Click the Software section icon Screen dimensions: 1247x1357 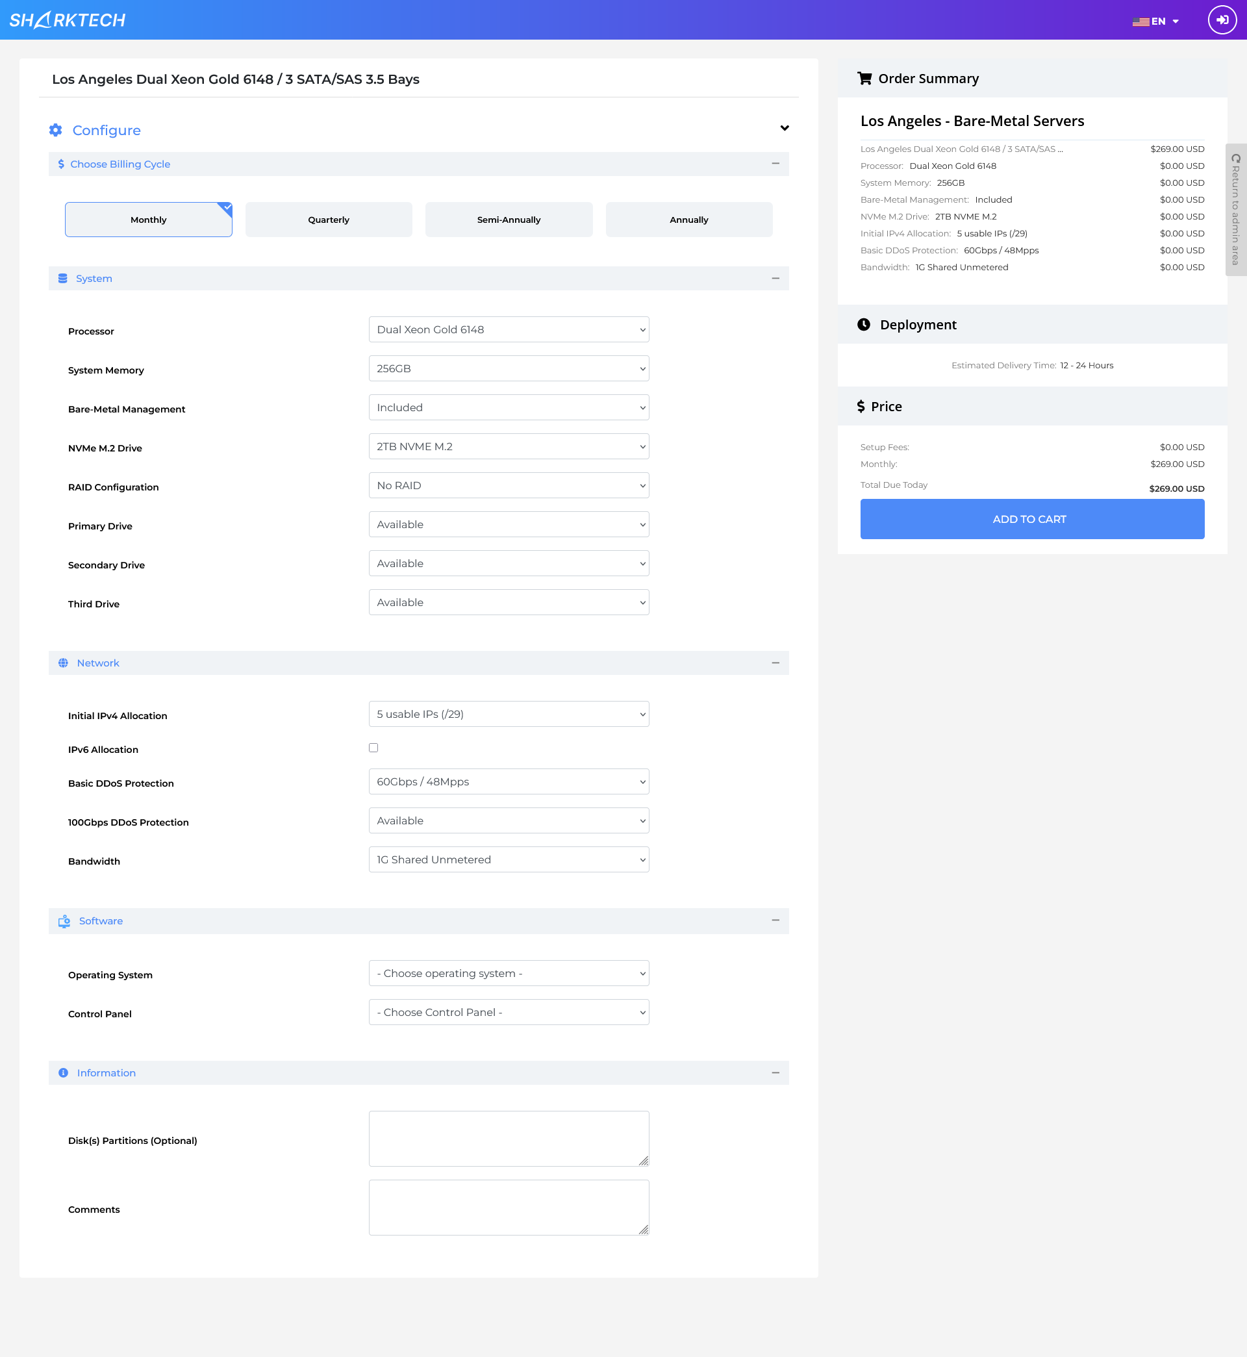(x=64, y=921)
